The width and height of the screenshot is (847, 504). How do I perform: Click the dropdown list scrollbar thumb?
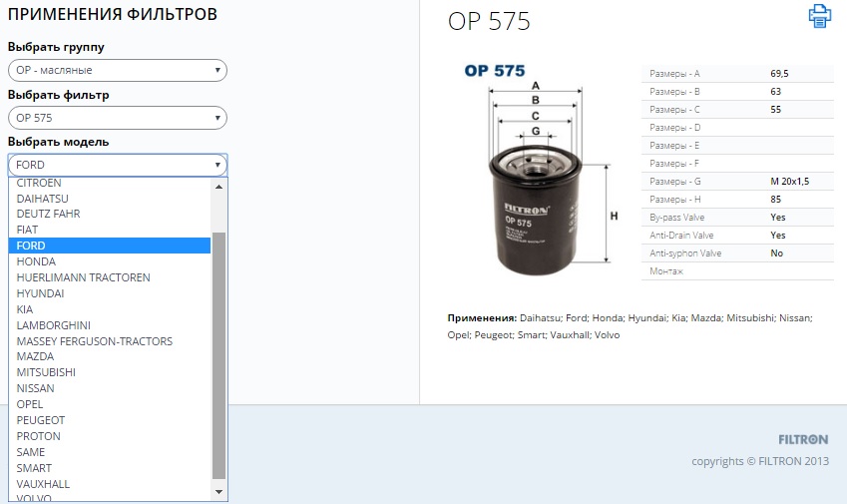(x=218, y=355)
